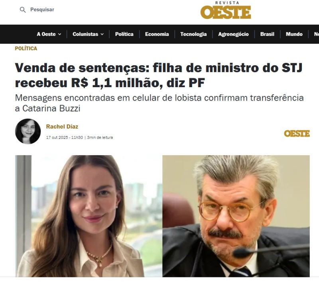Expand the Colunistas dropdown menu
The height and width of the screenshot is (283, 319).
click(88, 34)
